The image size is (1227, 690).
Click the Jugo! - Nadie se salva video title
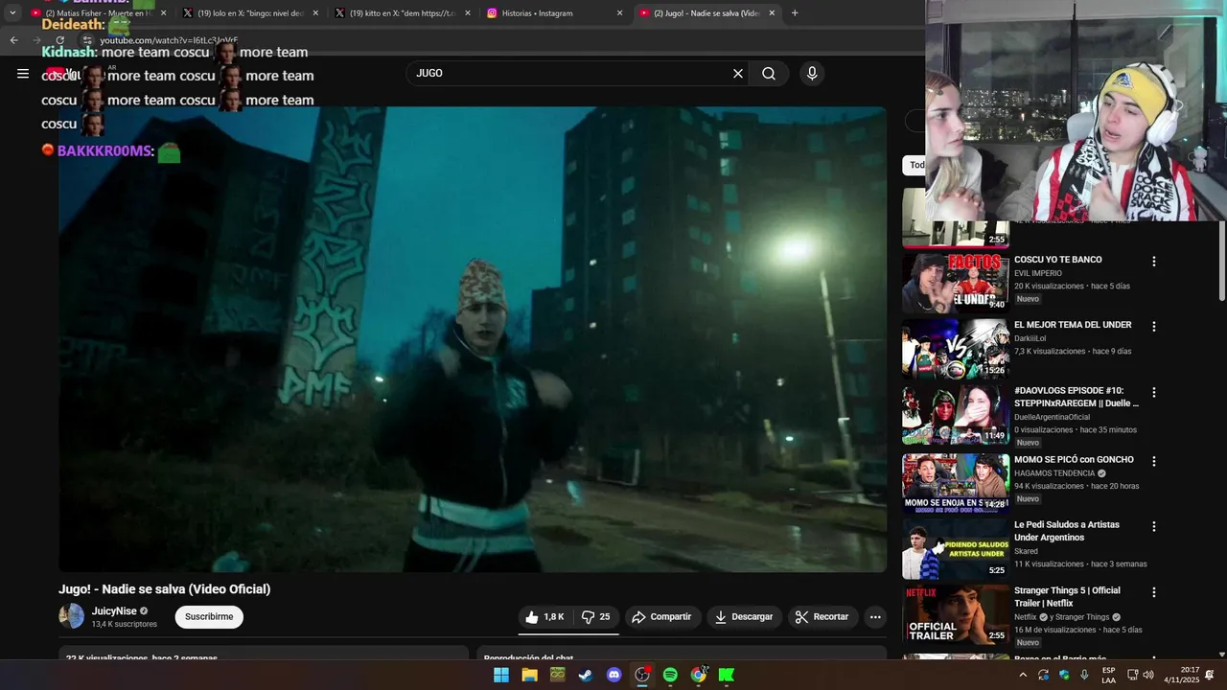[165, 589]
